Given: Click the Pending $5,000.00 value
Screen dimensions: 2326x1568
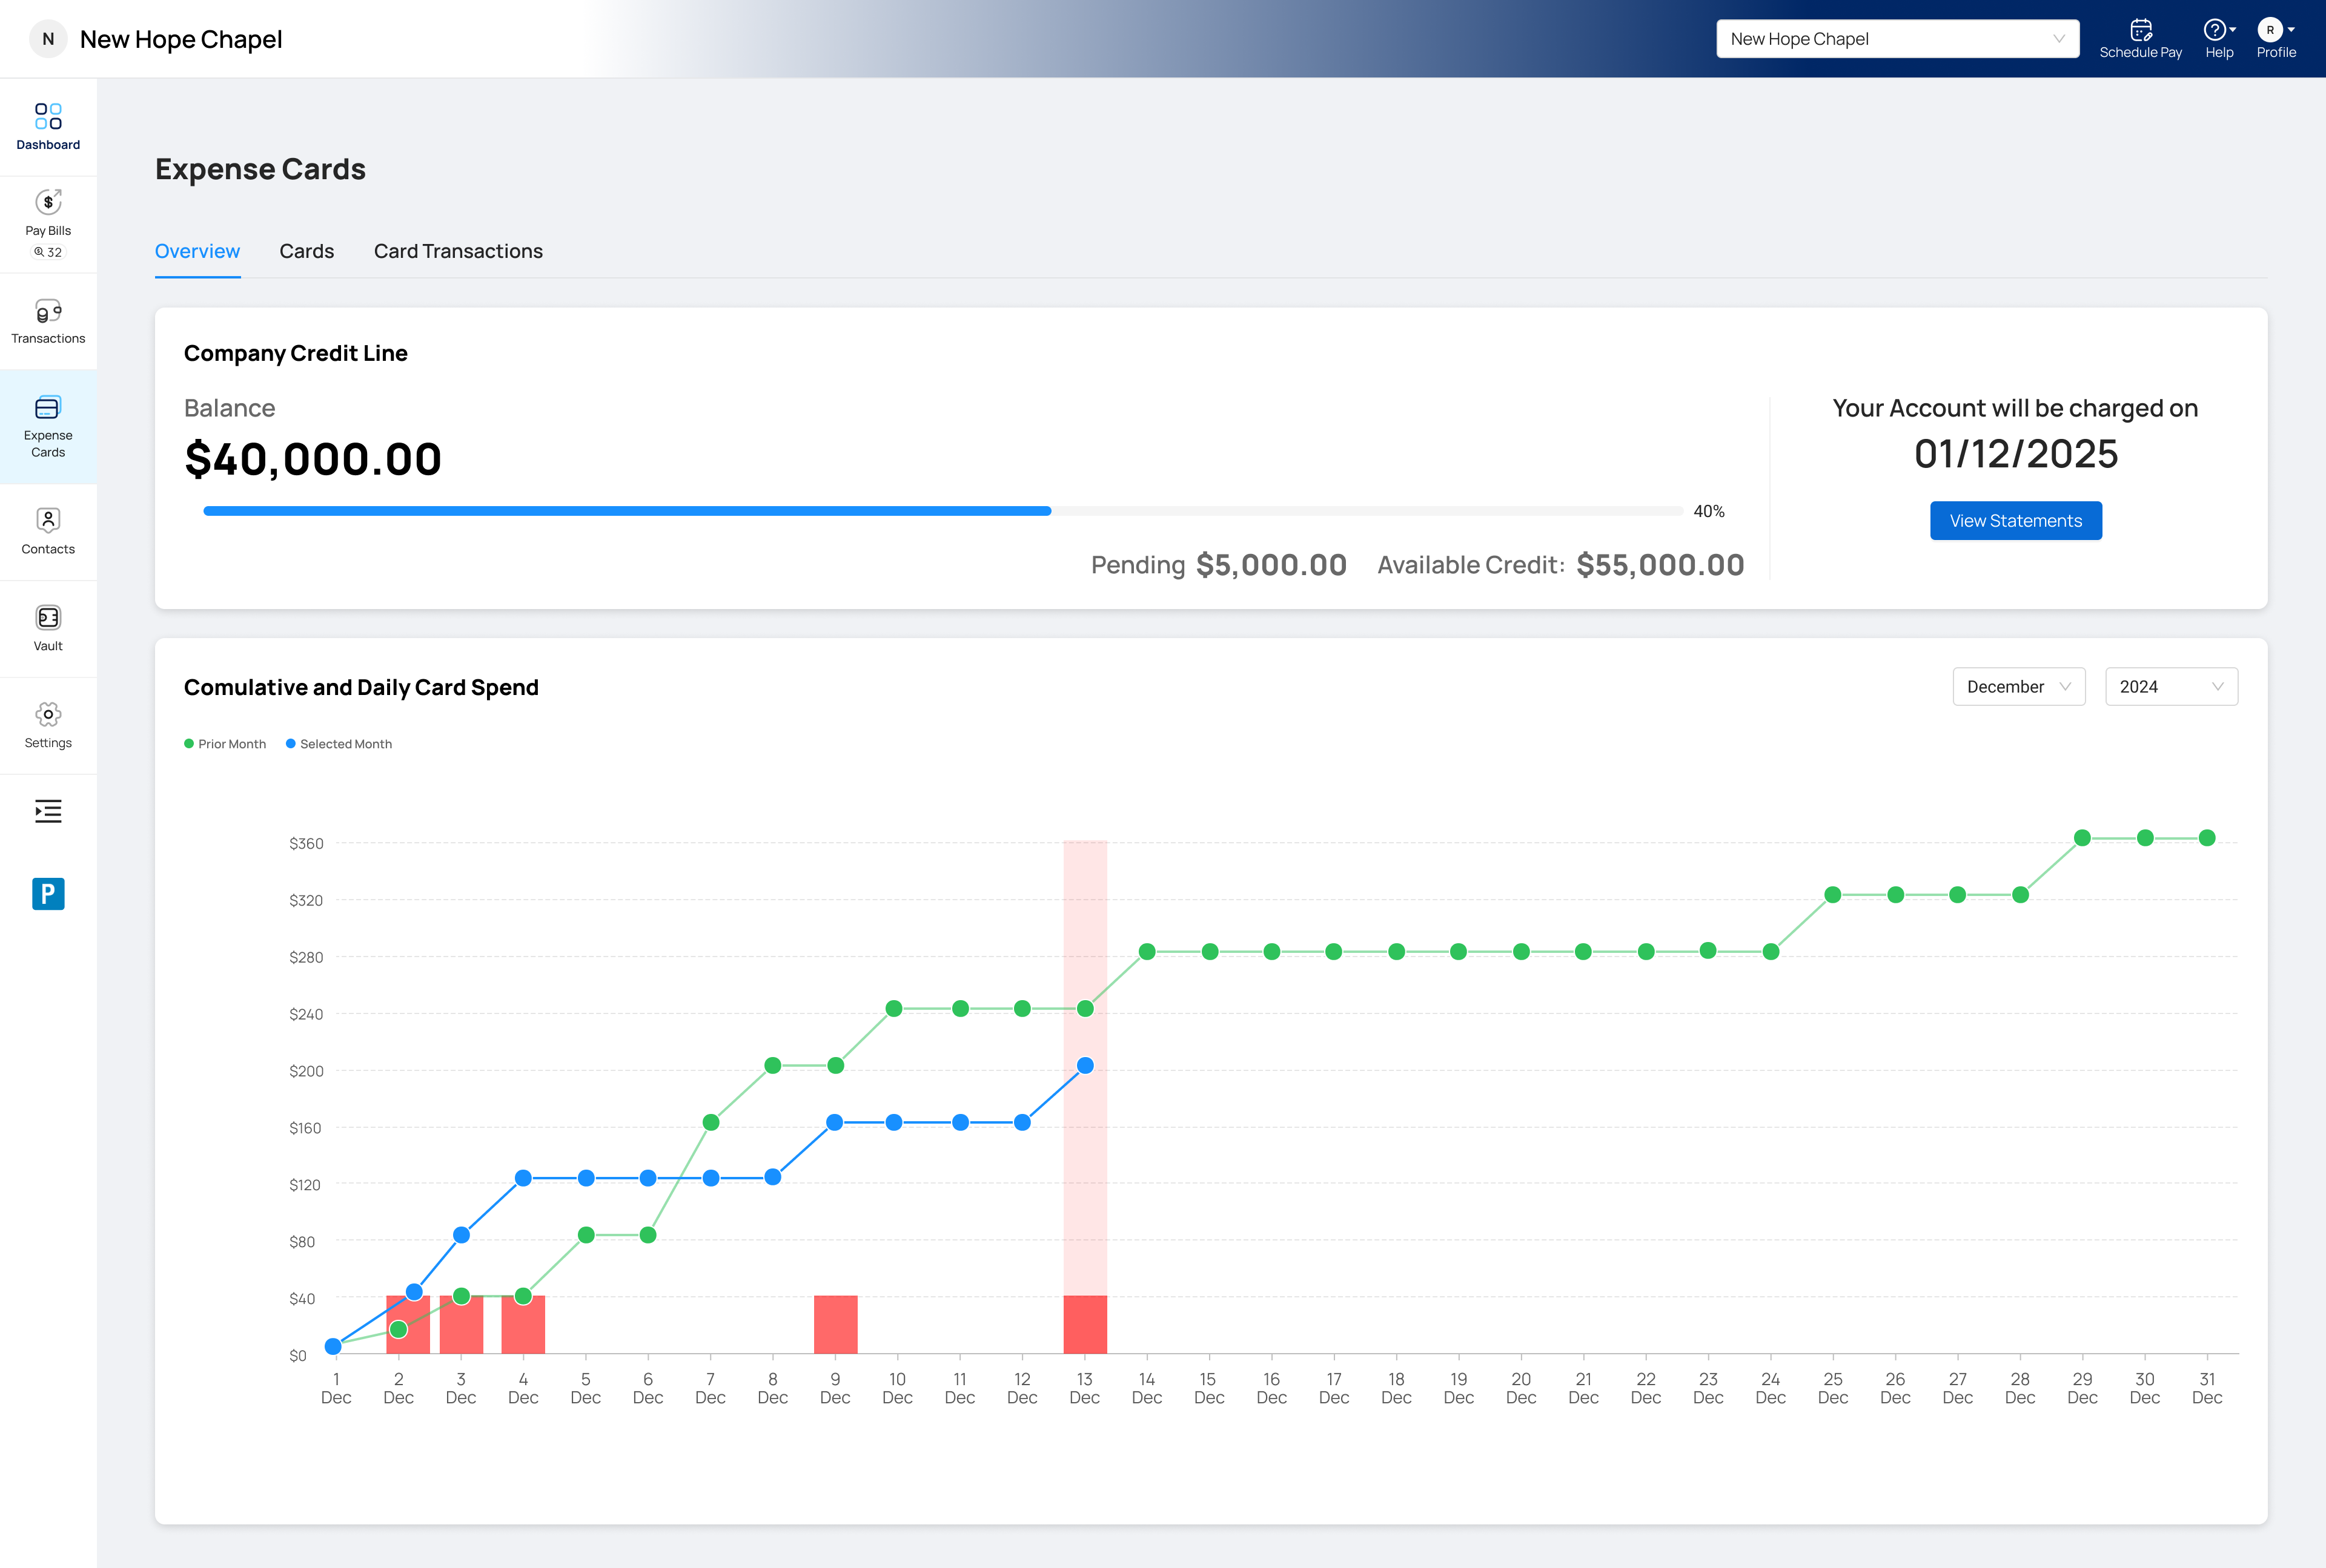Looking at the screenshot, I should point(1271,565).
